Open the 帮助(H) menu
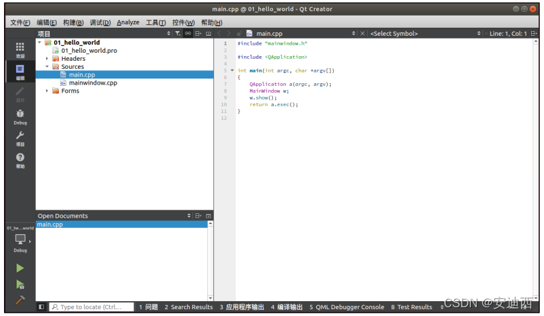The width and height of the screenshot is (544, 316). coord(211,22)
